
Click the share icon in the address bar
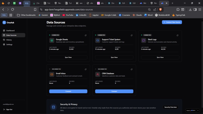155,10
